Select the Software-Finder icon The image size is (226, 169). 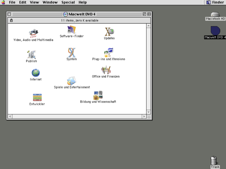72,30
